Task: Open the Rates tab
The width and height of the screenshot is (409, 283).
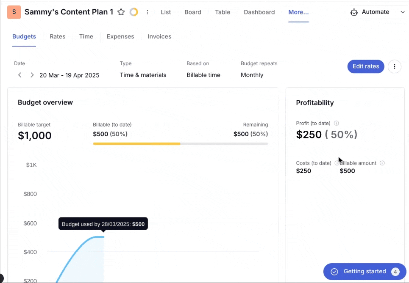Action: click(57, 36)
